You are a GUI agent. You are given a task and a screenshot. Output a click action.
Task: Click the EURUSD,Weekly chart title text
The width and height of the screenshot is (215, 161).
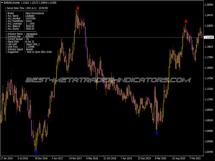pyautogui.click(x=12, y=3)
